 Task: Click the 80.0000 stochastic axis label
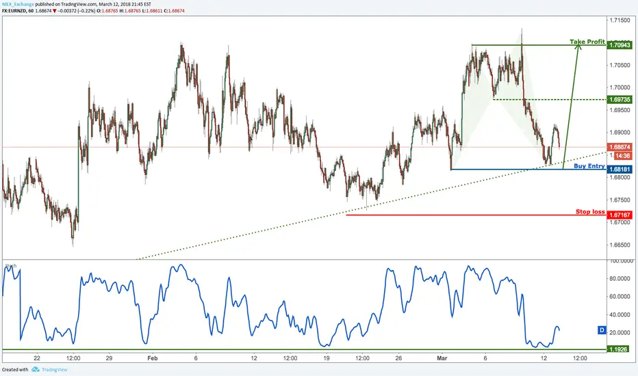pyautogui.click(x=620, y=279)
